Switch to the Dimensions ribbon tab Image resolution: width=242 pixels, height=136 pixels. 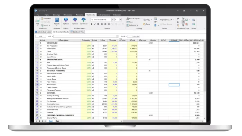click(68, 15)
